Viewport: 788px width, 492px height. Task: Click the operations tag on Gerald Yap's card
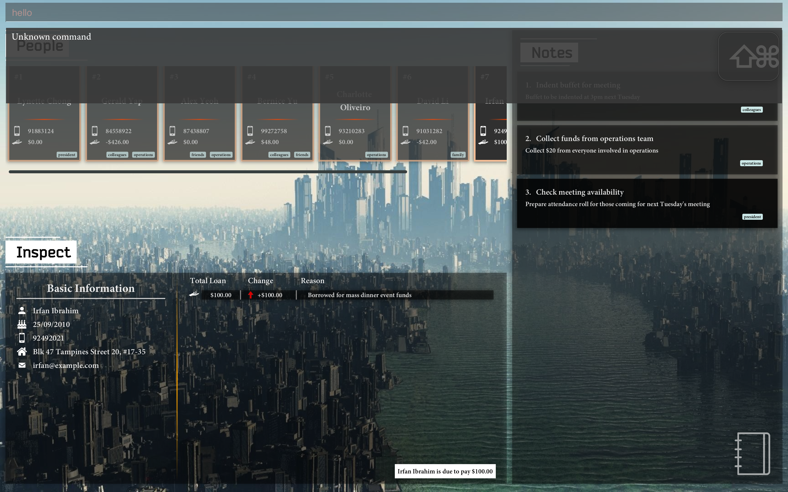(x=143, y=155)
